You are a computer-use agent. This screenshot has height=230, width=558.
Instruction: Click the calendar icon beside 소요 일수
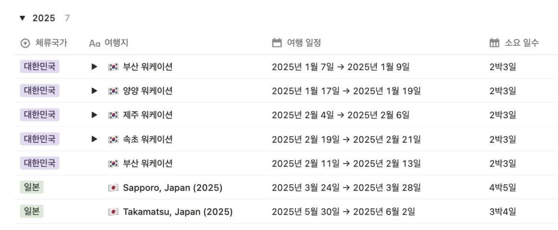click(x=495, y=43)
